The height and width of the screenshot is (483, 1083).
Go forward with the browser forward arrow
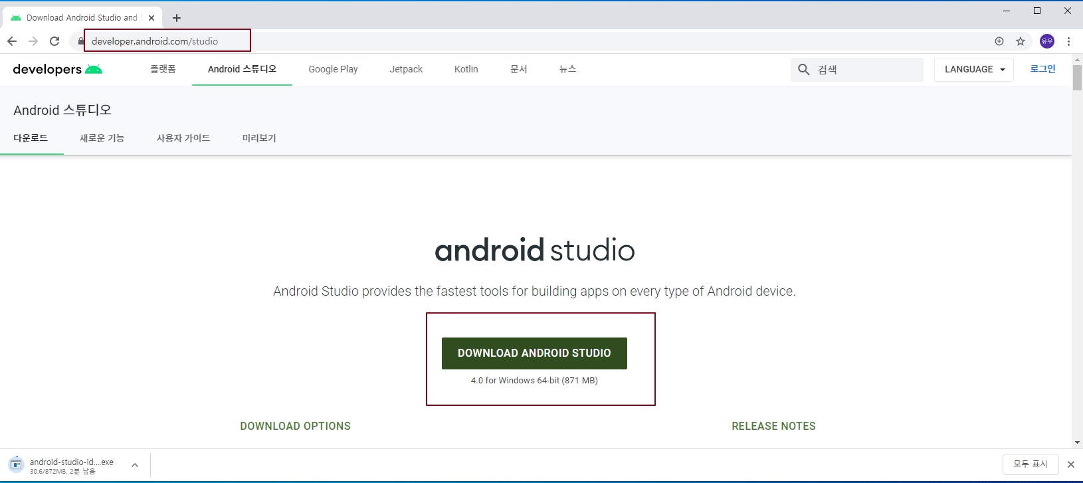click(x=33, y=41)
